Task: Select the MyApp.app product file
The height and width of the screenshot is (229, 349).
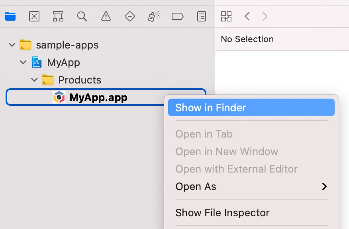Action: (x=98, y=97)
